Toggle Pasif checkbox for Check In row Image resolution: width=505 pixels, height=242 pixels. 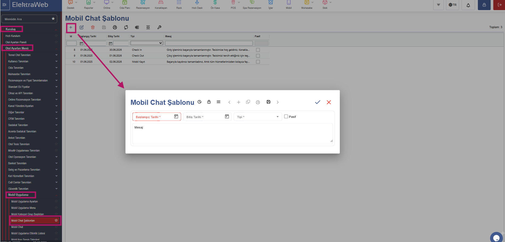click(x=258, y=50)
